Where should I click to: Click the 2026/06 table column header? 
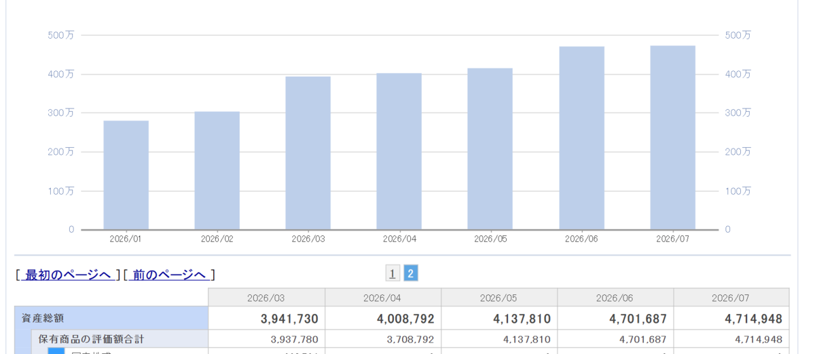point(615,298)
